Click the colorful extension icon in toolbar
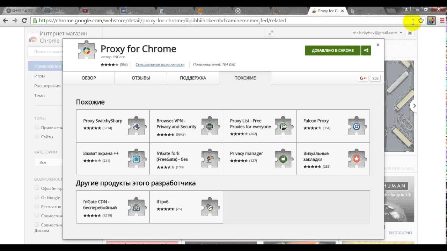 [431, 21]
